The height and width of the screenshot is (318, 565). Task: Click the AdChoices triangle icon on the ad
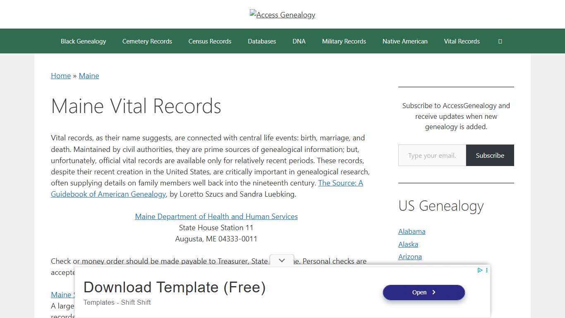[480, 270]
